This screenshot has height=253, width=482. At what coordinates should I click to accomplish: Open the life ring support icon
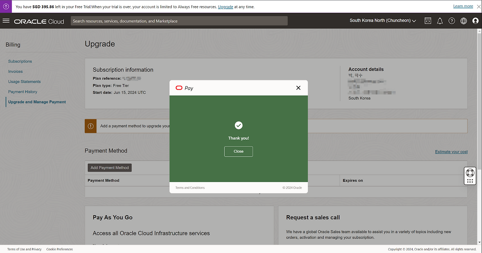coord(470,173)
